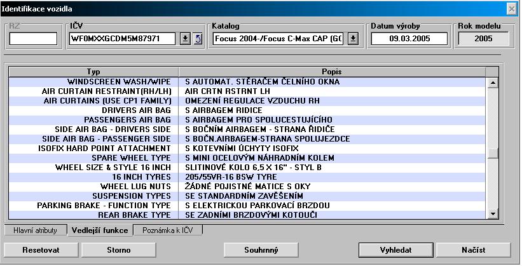522x266 pixels.
Task: Click the Načíst button
Action: 473,250
